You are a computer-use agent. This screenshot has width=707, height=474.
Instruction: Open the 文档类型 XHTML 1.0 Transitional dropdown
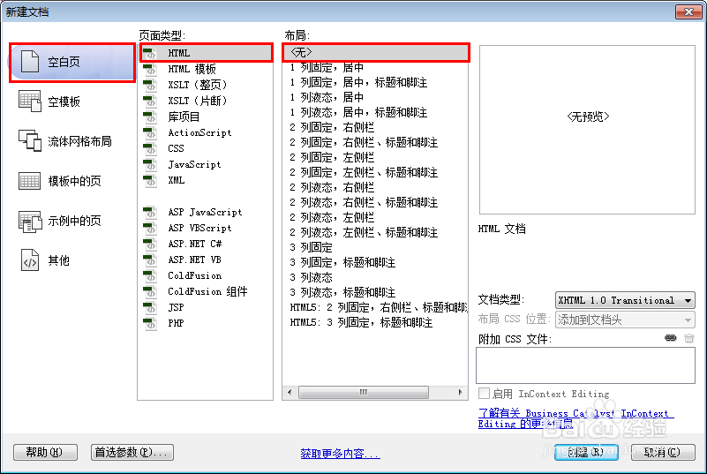pyautogui.click(x=625, y=300)
